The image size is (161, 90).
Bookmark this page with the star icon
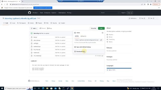pos(145,4)
